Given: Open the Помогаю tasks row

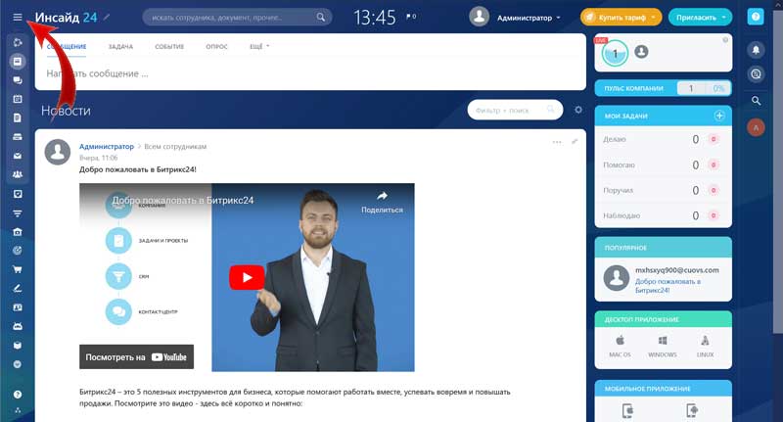Looking at the screenshot, I should coord(663,164).
